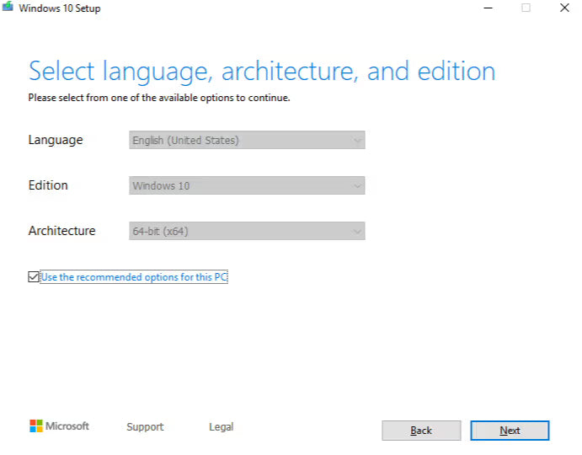
Task: Click the 'Select language, architecture, and edition' heading
Action: pos(262,72)
